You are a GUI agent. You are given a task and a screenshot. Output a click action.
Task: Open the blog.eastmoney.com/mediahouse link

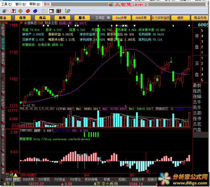click(x=62, y=139)
